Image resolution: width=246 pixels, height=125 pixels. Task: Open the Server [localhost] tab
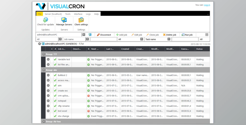coord(53,14)
